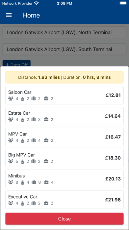Click the MPV Car briefcase icon
The width and height of the screenshot is (129, 230).
click(x=46, y=140)
